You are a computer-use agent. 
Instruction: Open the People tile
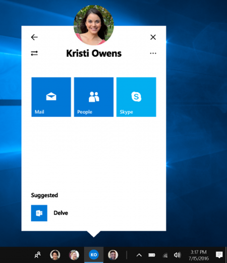94,97
